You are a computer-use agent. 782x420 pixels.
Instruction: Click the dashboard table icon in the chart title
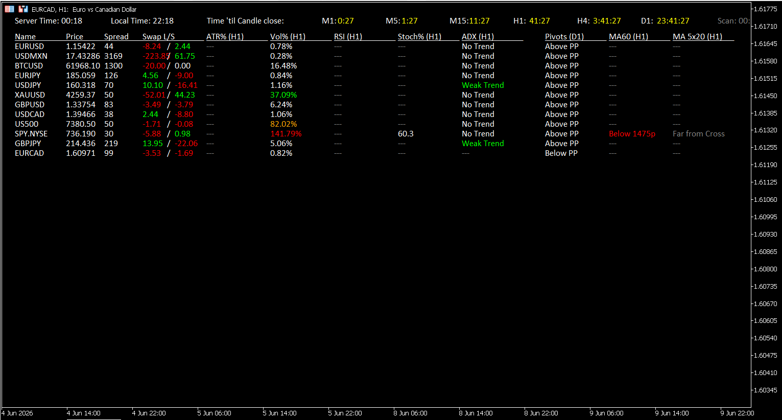[x=9, y=9]
